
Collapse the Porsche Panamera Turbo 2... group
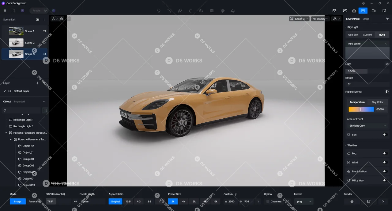[6, 133]
